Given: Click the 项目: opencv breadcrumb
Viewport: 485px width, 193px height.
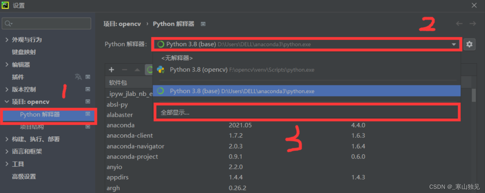Looking at the screenshot, I should pos(121,23).
